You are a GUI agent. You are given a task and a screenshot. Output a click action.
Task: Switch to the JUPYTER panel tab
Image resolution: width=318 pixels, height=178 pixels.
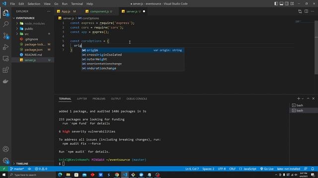[81, 99]
